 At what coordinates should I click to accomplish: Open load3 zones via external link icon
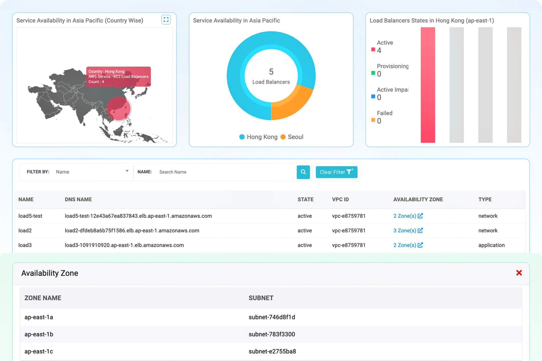421,245
